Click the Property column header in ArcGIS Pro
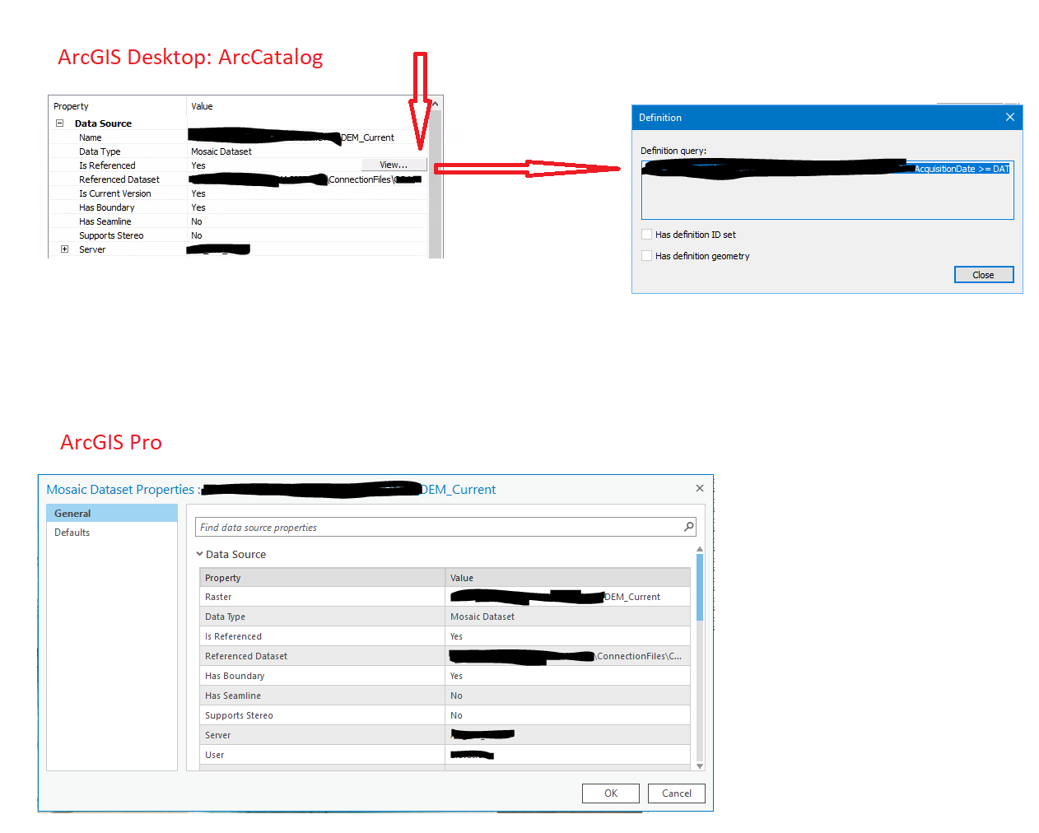Viewport: 1039px width, 833px height. click(x=323, y=578)
